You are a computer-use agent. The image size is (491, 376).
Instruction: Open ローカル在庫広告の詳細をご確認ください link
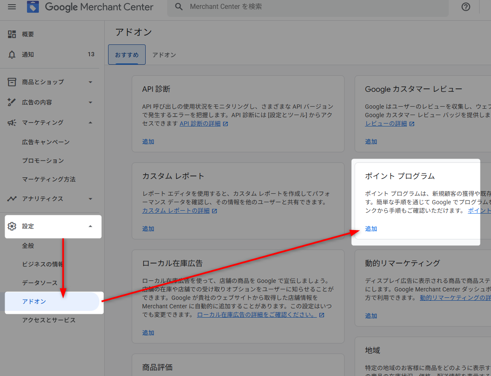pos(257,315)
